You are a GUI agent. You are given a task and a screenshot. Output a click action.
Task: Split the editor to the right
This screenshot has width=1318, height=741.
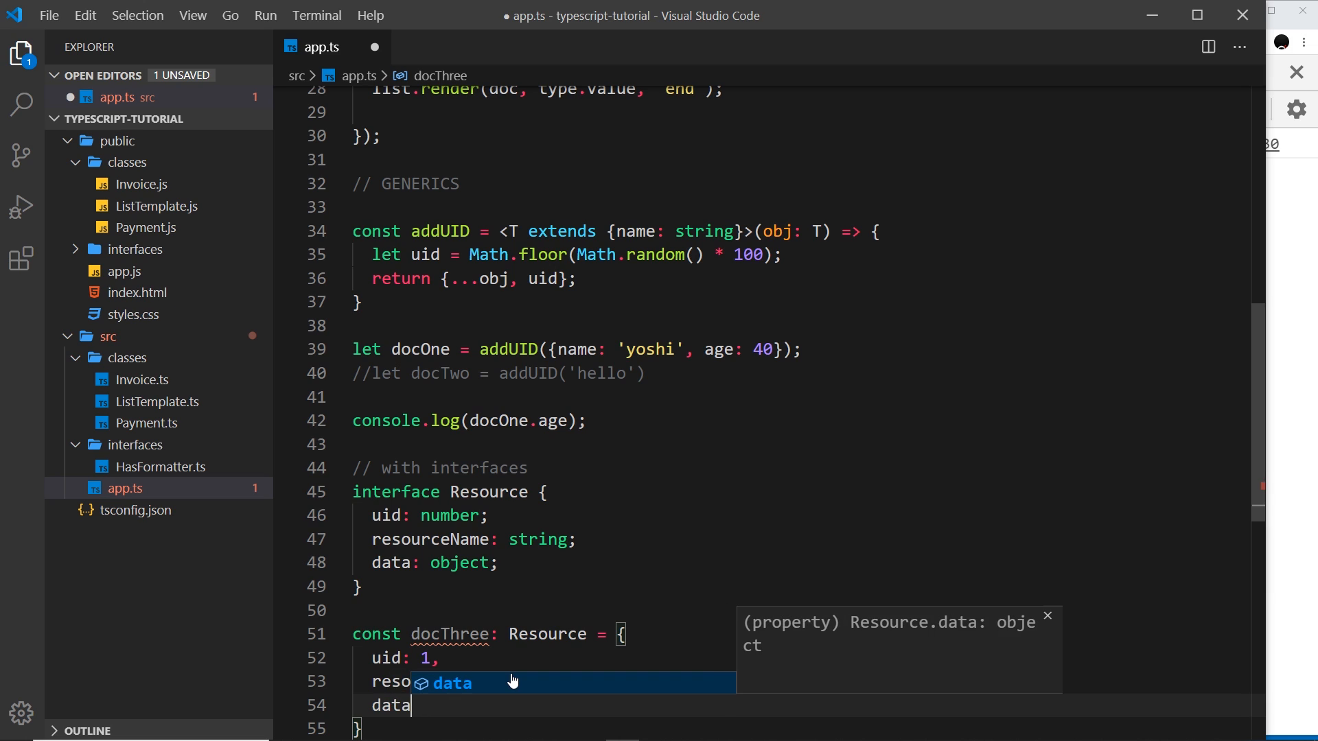(x=1209, y=47)
